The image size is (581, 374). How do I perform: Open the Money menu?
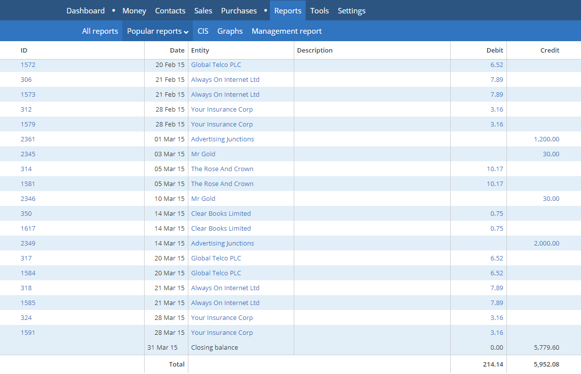pyautogui.click(x=134, y=11)
